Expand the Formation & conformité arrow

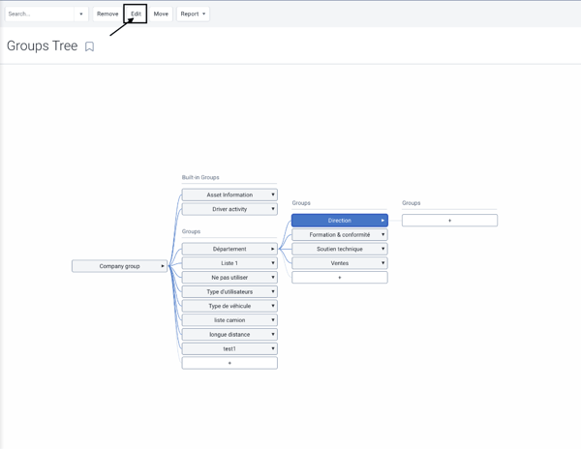pyautogui.click(x=383, y=235)
